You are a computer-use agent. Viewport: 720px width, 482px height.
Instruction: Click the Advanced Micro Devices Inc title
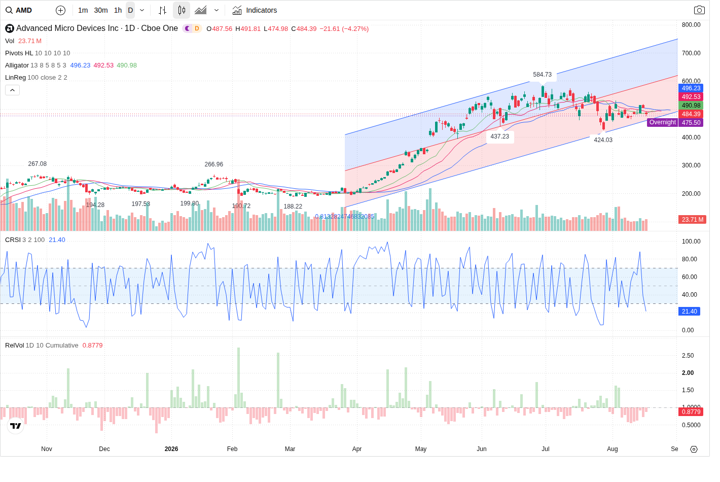[67, 28]
